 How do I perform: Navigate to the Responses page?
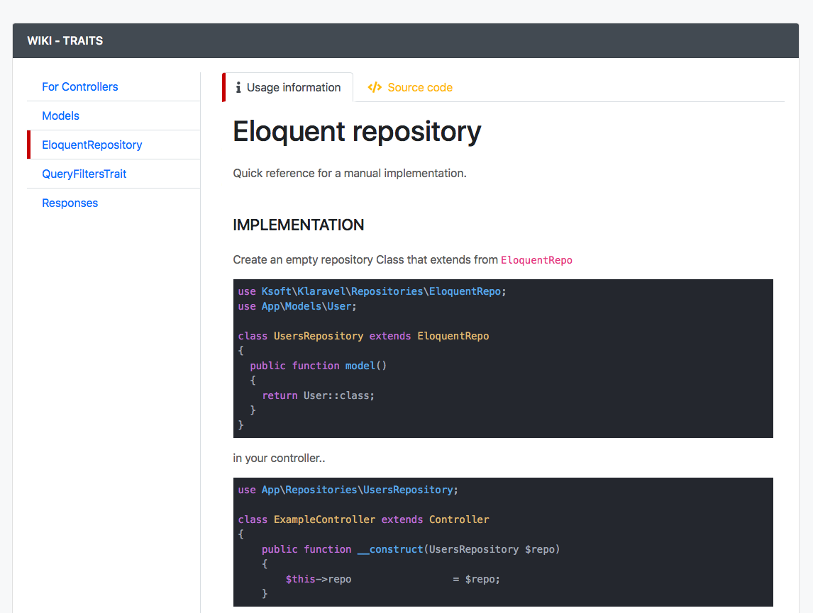tap(70, 203)
